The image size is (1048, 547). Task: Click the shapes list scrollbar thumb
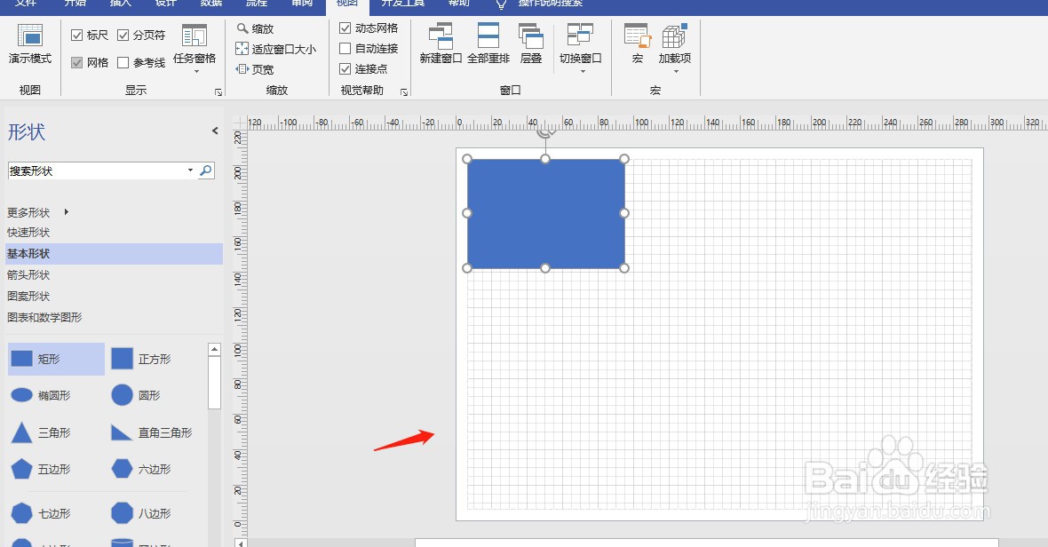coord(214,382)
